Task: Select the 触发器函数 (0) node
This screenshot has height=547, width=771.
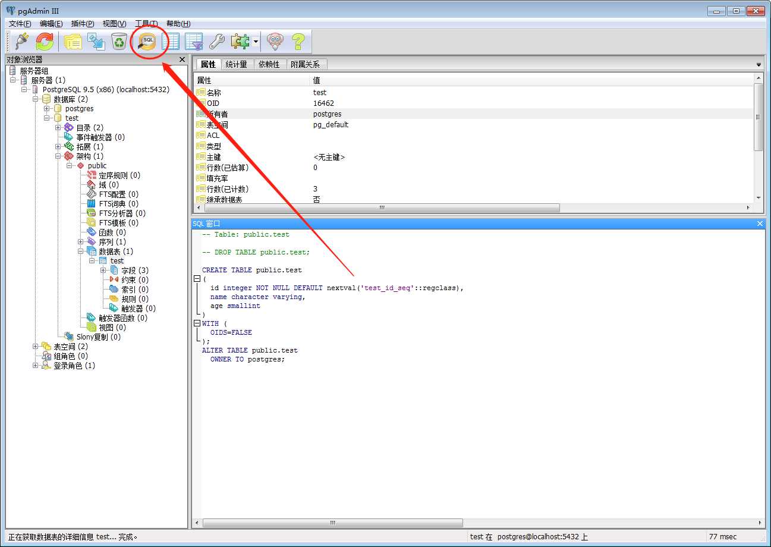Action: pos(123,318)
